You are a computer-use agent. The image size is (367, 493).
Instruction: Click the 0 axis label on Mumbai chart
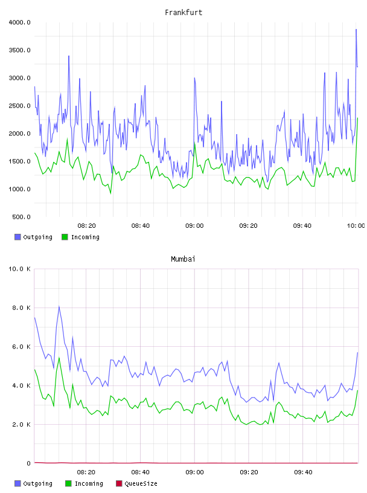[28, 463]
